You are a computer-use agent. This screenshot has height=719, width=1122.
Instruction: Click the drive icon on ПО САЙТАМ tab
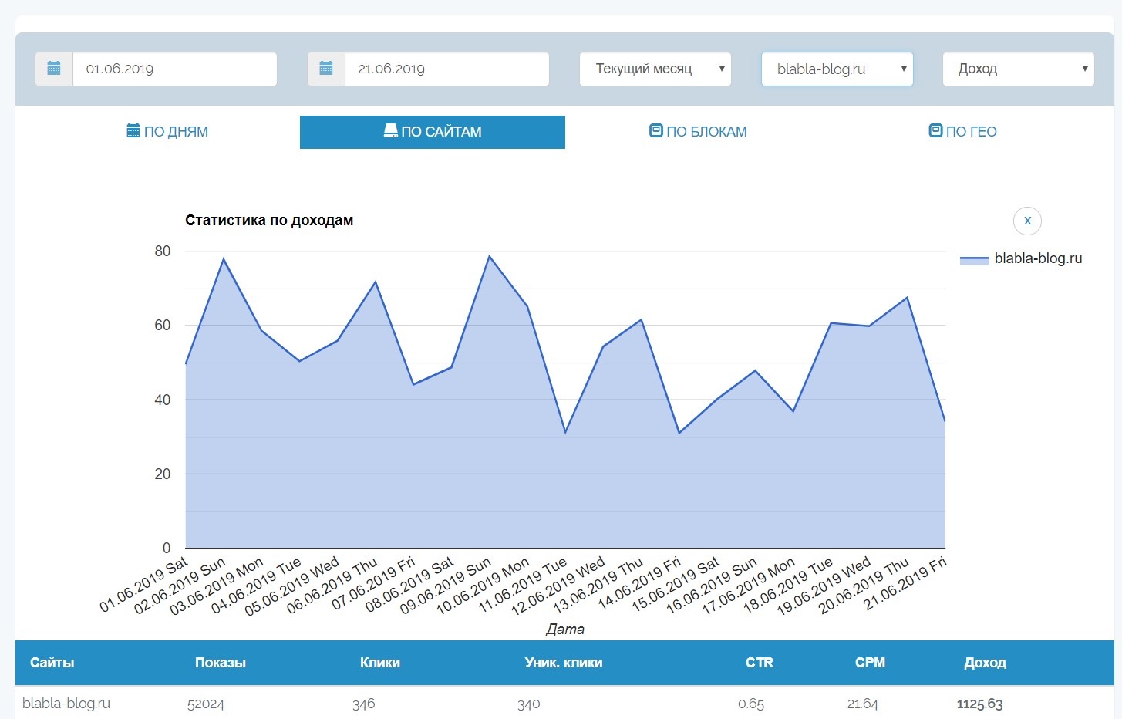(391, 131)
